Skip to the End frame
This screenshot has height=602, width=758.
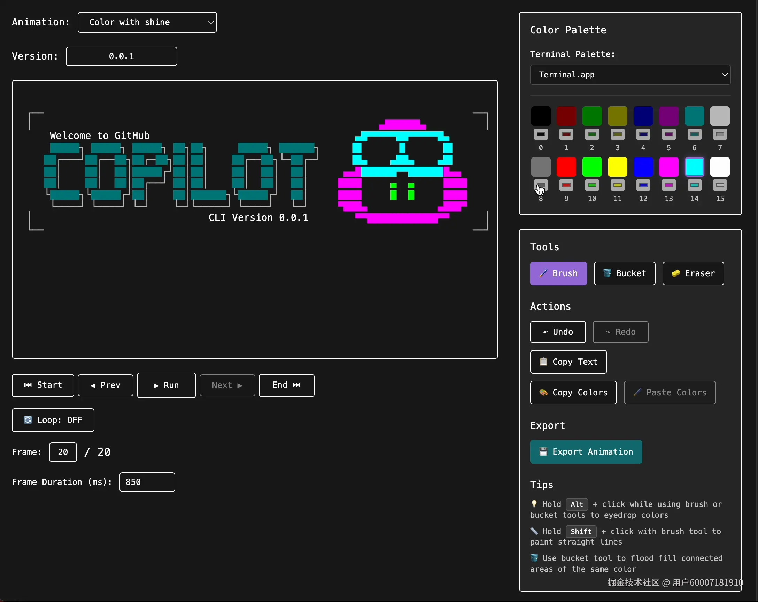(x=287, y=385)
